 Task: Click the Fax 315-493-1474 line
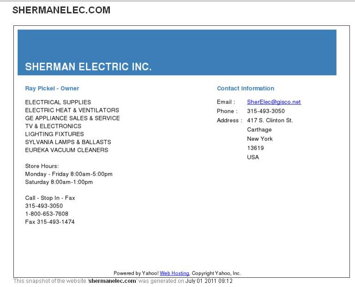point(50,222)
